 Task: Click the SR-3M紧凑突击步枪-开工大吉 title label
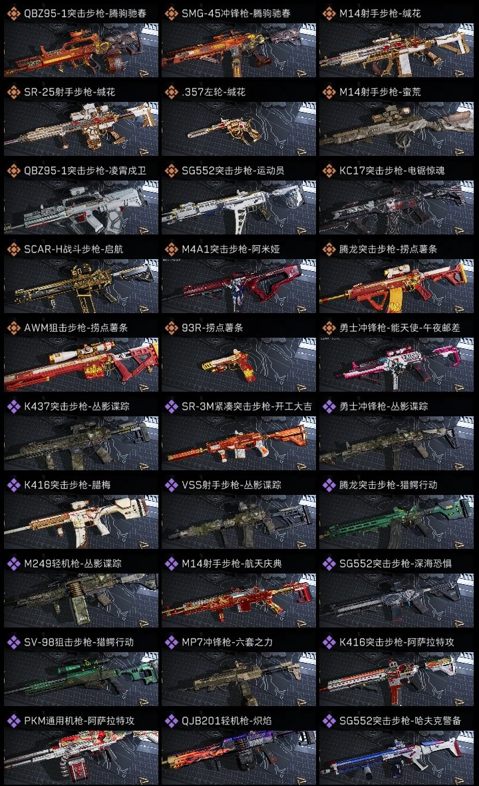tap(247, 406)
